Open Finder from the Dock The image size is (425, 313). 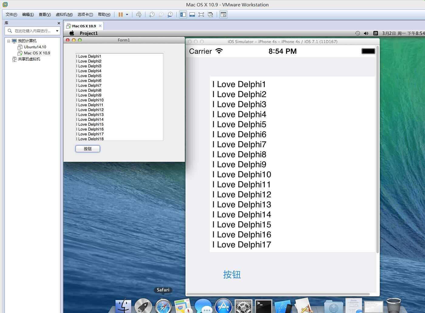click(123, 306)
